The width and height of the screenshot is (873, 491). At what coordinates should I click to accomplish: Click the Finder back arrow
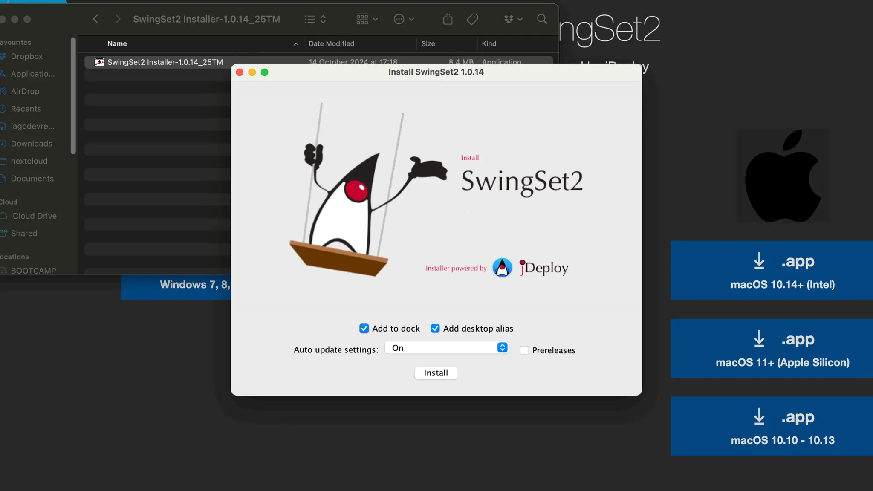[x=95, y=19]
